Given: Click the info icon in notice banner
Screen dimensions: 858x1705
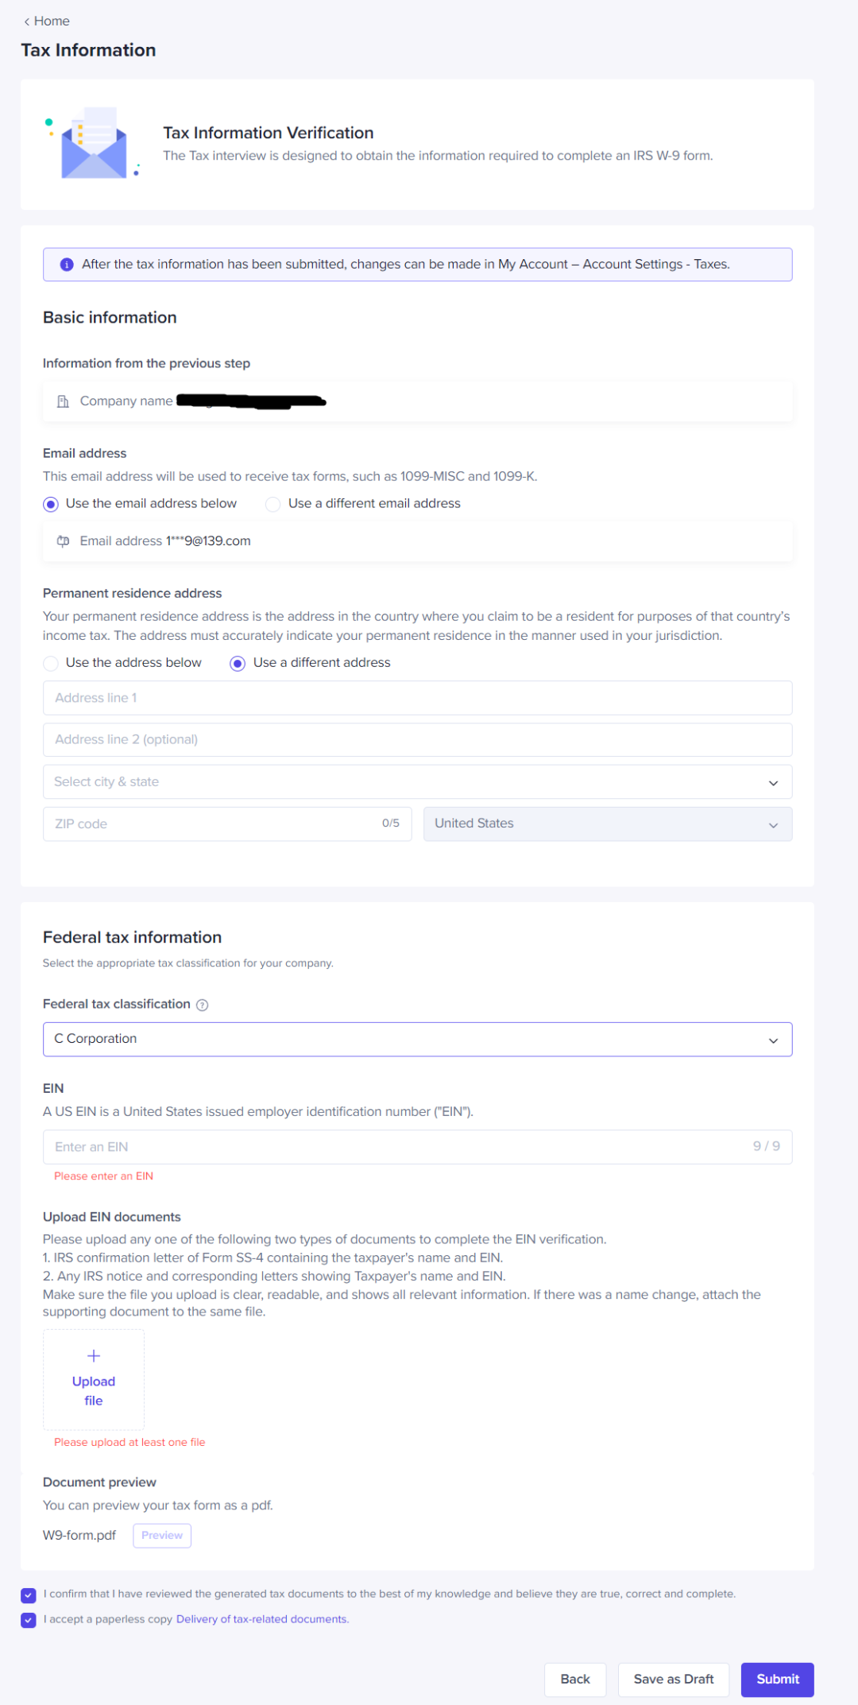Looking at the screenshot, I should [x=67, y=265].
